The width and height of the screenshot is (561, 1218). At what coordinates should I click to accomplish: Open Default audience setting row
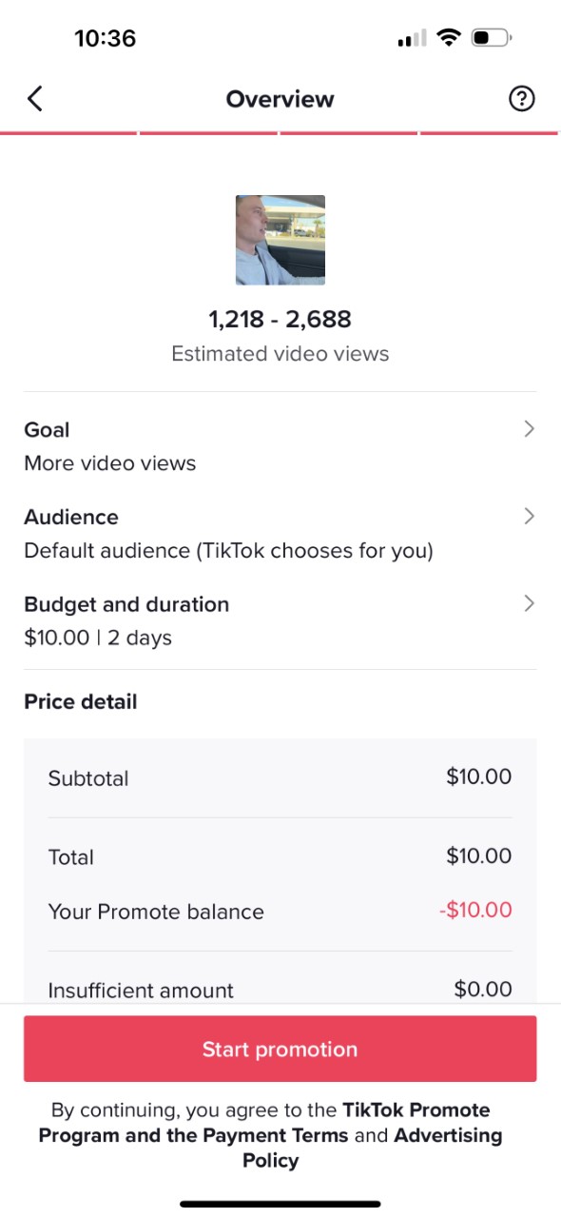point(280,534)
